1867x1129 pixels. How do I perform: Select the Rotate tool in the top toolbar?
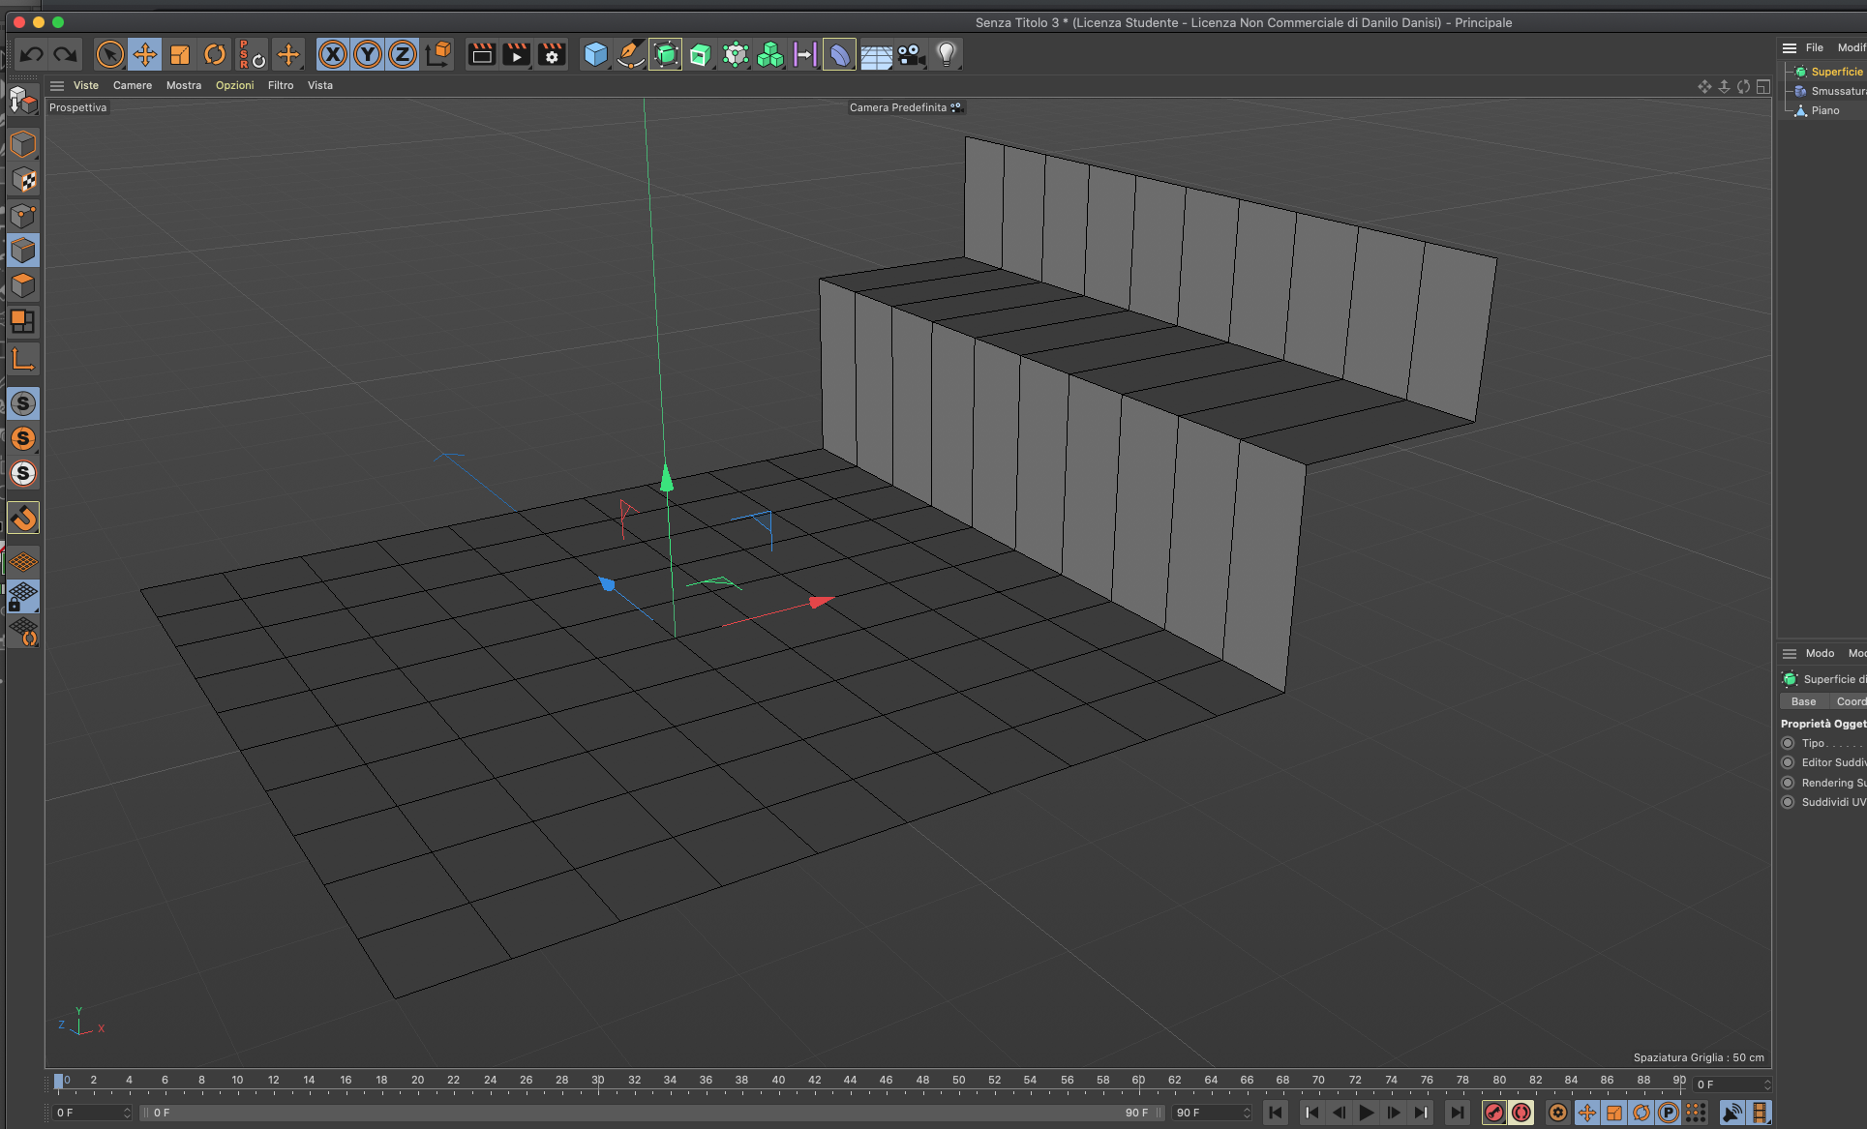215,54
